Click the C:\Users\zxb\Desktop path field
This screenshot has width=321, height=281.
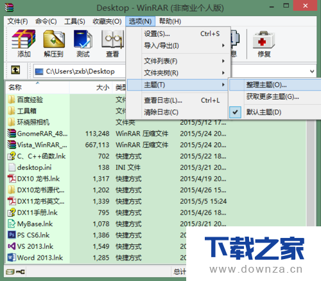tap(80, 71)
